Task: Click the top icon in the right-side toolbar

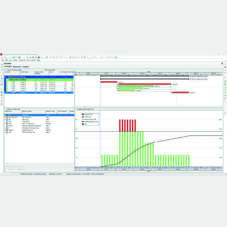Action: pyautogui.click(x=225, y=64)
